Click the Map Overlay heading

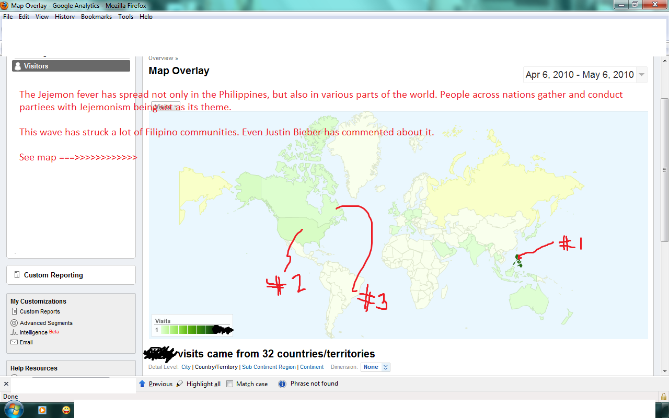[179, 71]
